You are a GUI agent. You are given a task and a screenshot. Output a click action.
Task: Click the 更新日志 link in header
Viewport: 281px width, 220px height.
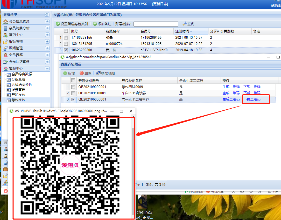[x=160, y=4]
